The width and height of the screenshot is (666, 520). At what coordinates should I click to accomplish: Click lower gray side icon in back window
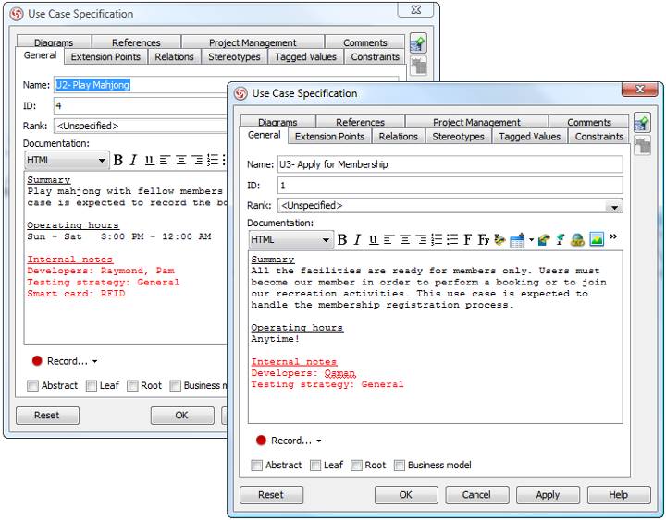point(419,66)
